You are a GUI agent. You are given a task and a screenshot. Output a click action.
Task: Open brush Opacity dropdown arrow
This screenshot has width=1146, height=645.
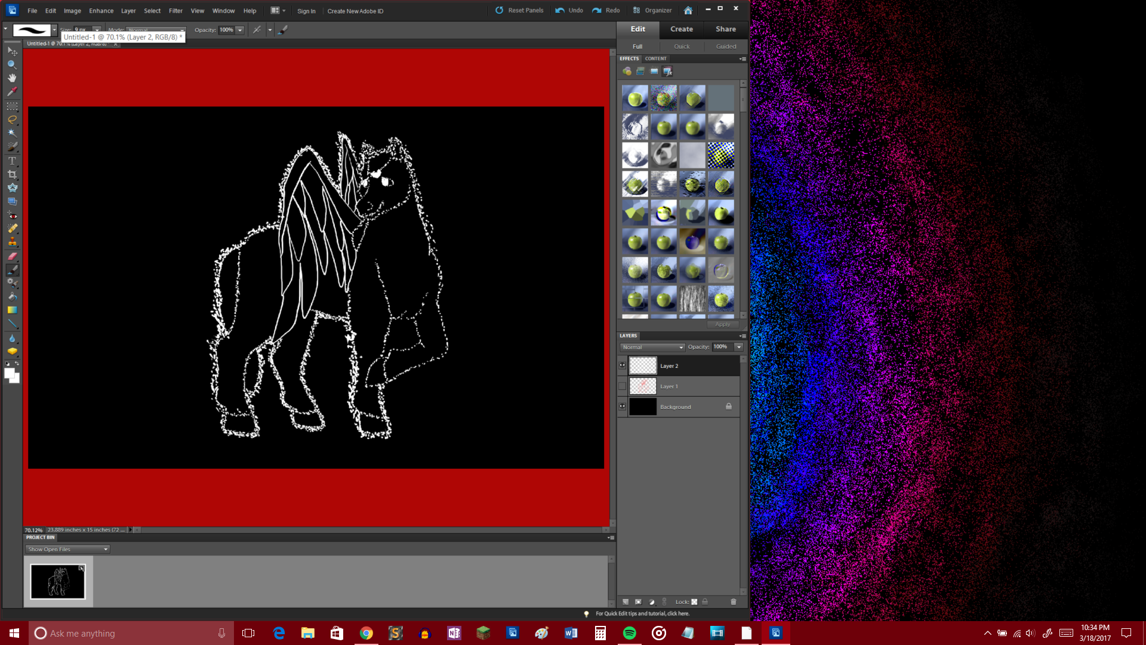[x=240, y=30]
